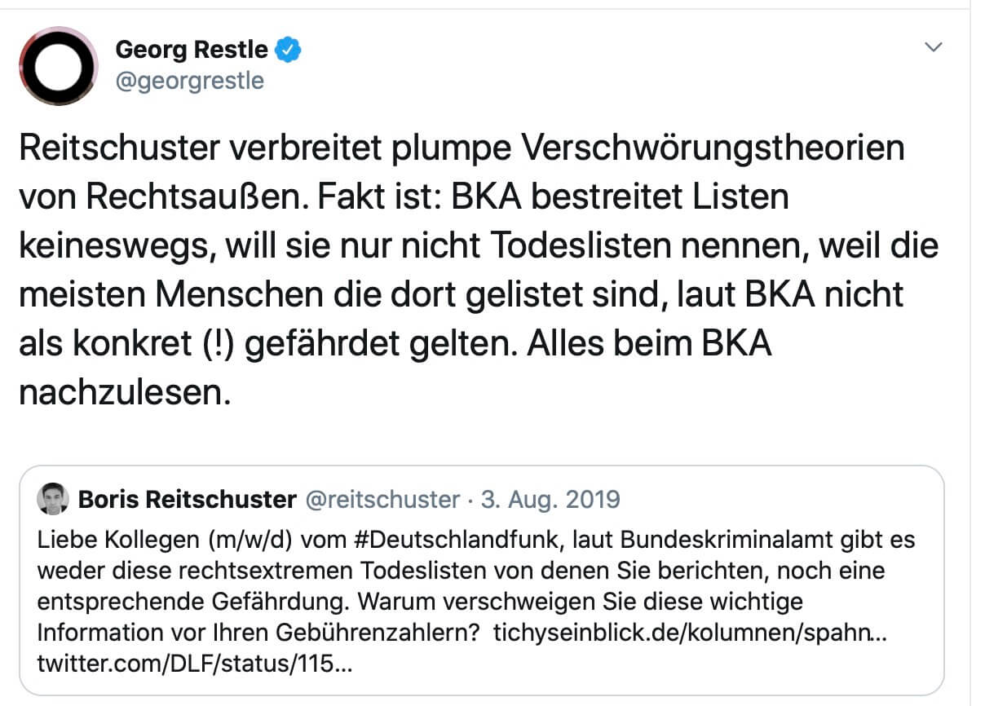Viewport: 985px width, 706px height.
Task: Open Boris Reitschuster's name in quoted tweet
Action: 187,499
